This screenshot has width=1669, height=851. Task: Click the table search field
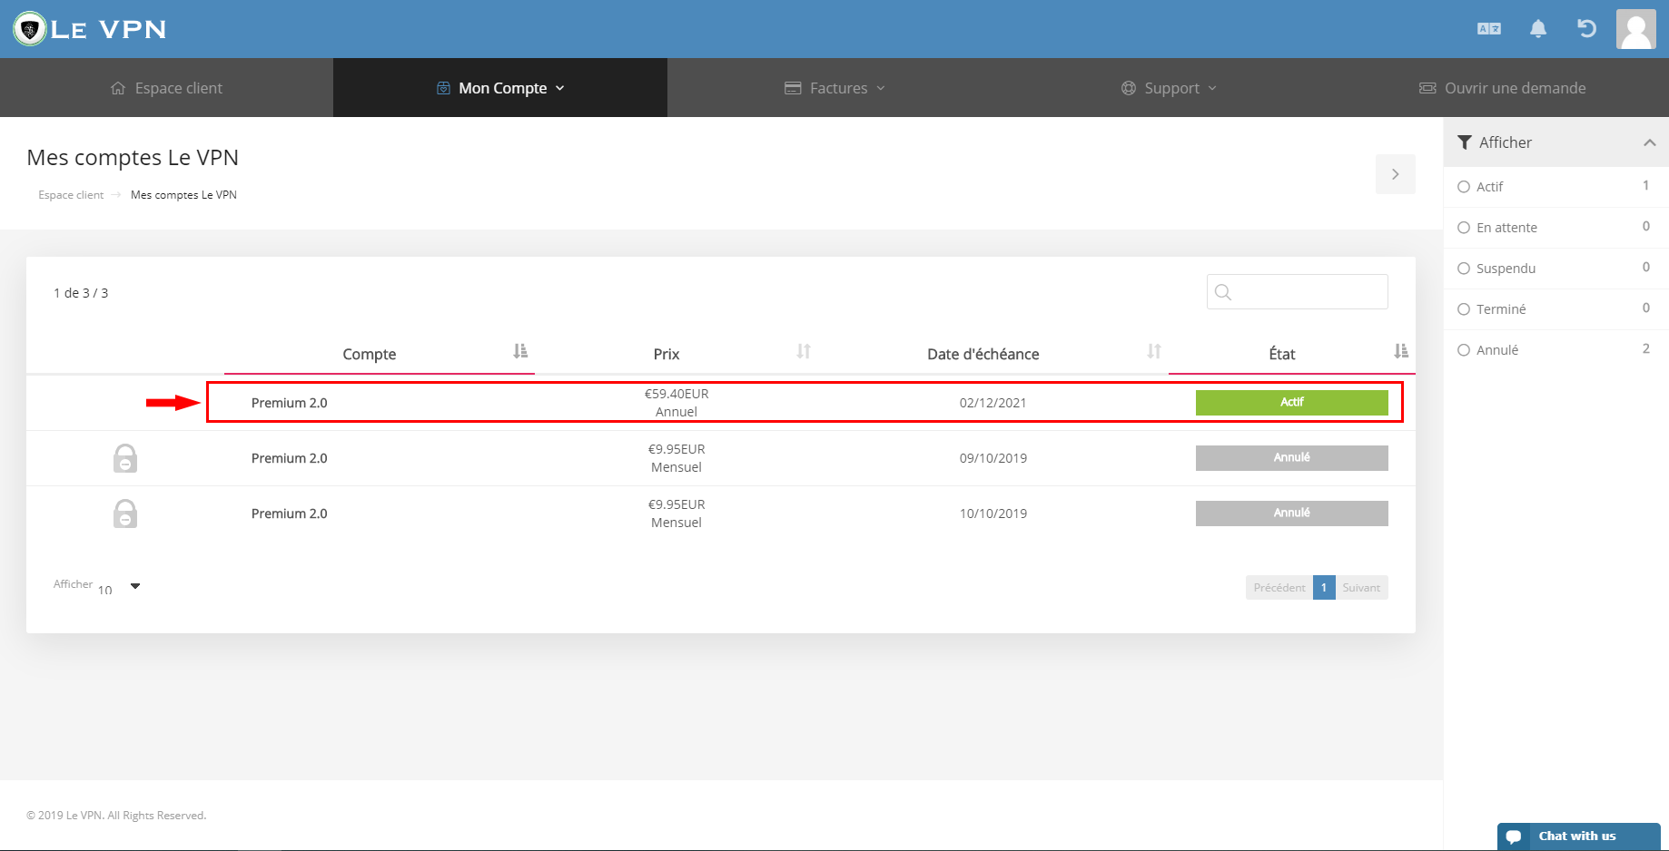coord(1298,292)
